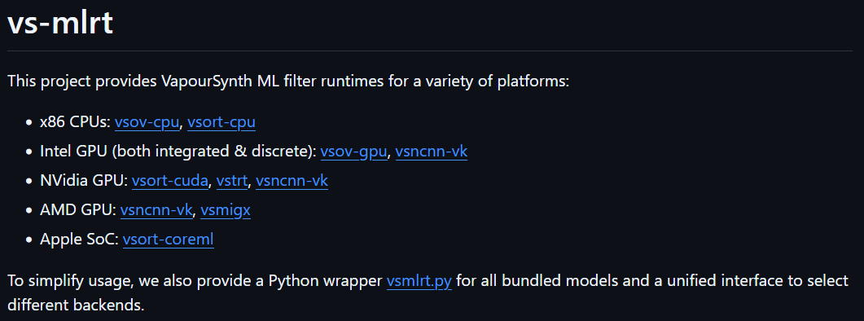
Task: Click the 'Intel GPU (both integrated & discrete)' text
Action: [178, 151]
